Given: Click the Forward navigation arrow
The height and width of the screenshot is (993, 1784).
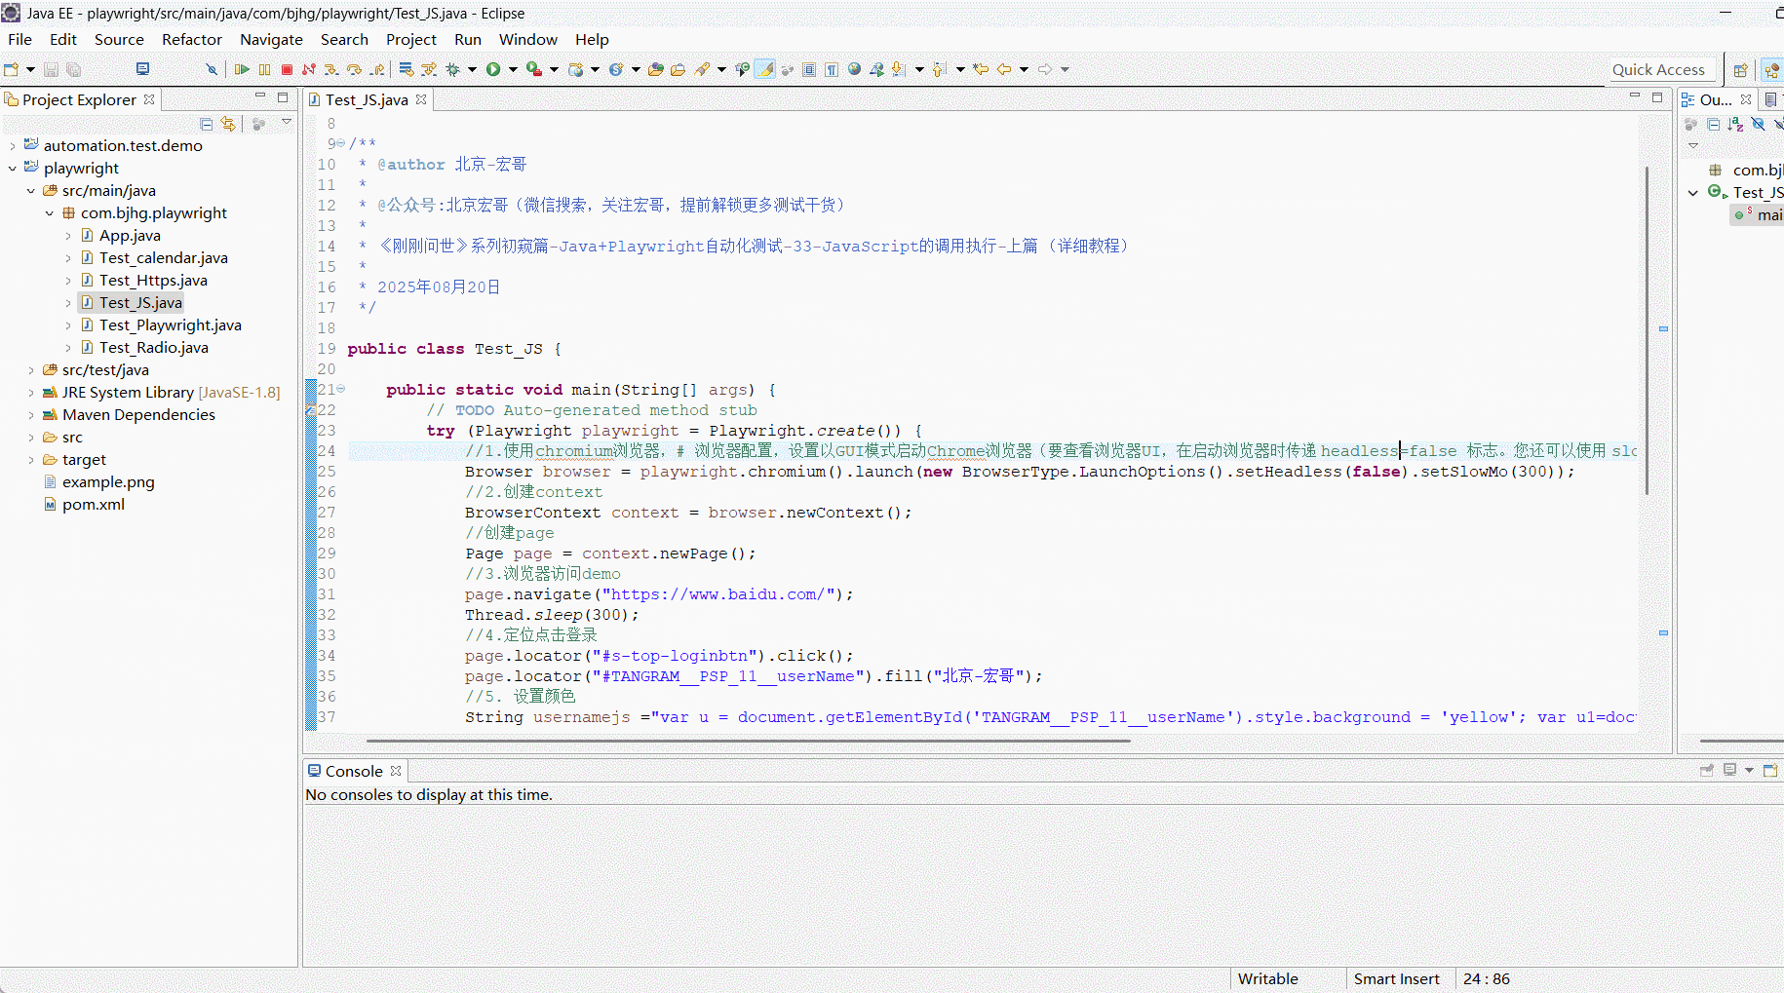Looking at the screenshot, I should coord(1045,69).
